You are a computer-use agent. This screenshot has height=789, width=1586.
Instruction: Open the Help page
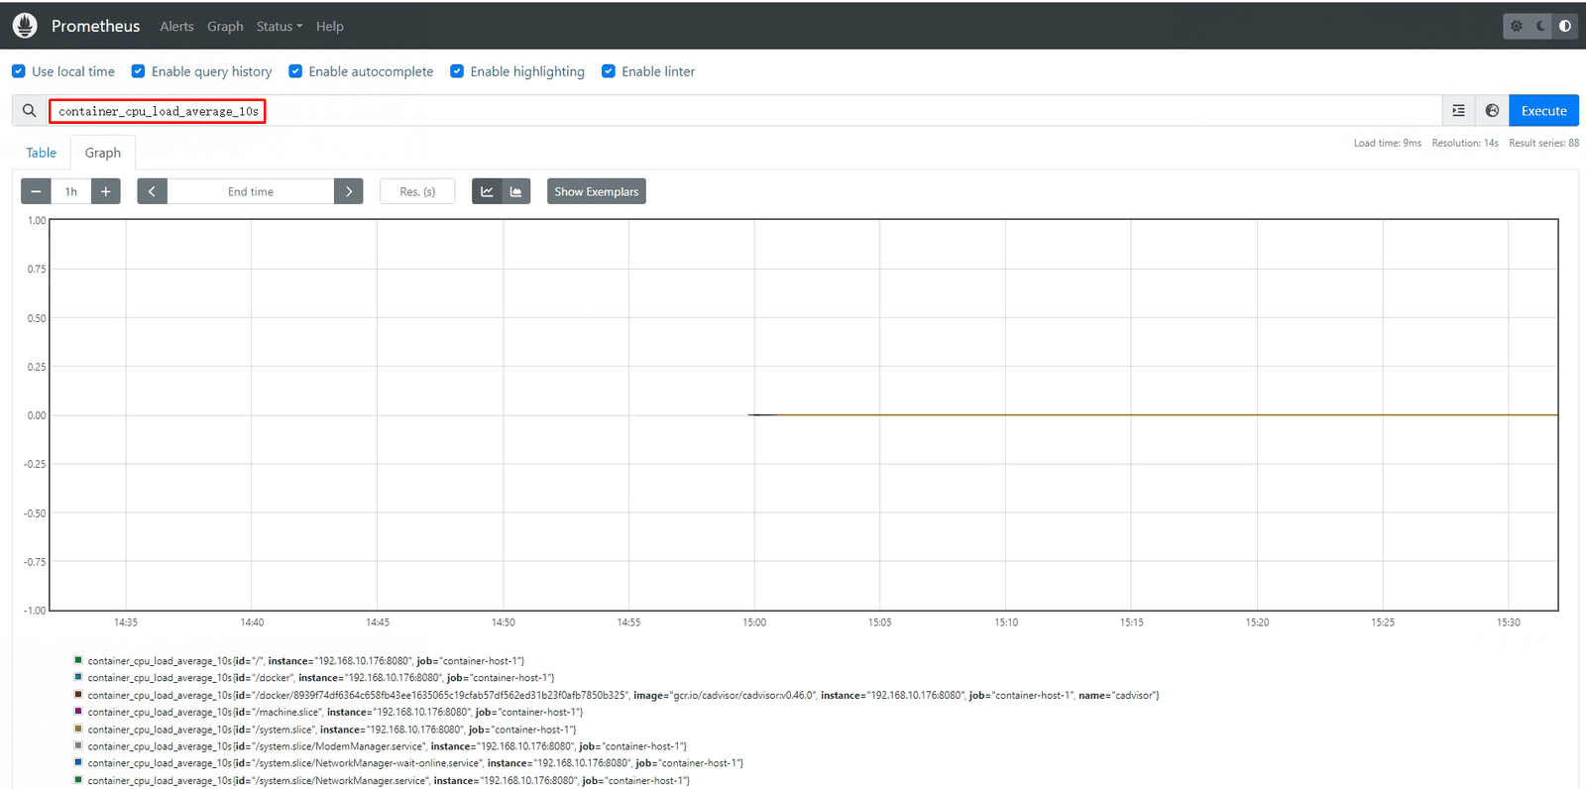[x=330, y=27]
